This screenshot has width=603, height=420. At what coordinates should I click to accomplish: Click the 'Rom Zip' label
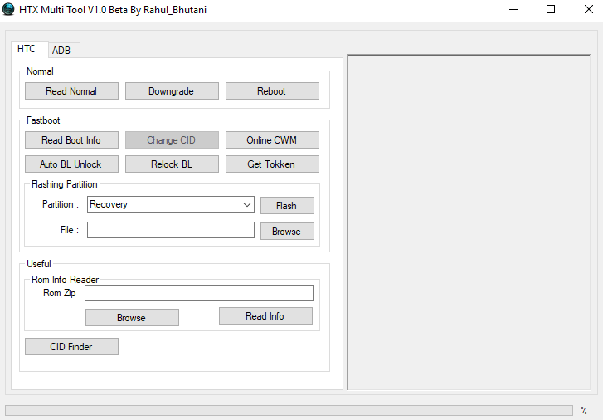click(x=59, y=293)
